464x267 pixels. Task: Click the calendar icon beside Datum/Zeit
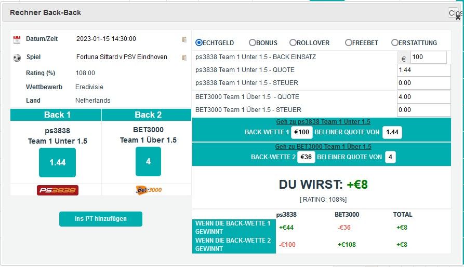point(17,39)
